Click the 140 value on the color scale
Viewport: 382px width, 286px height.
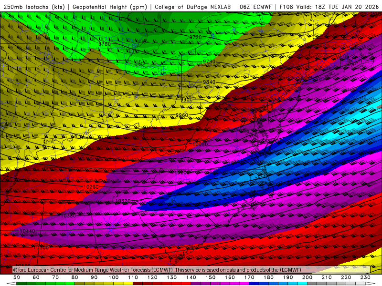coord(191,277)
